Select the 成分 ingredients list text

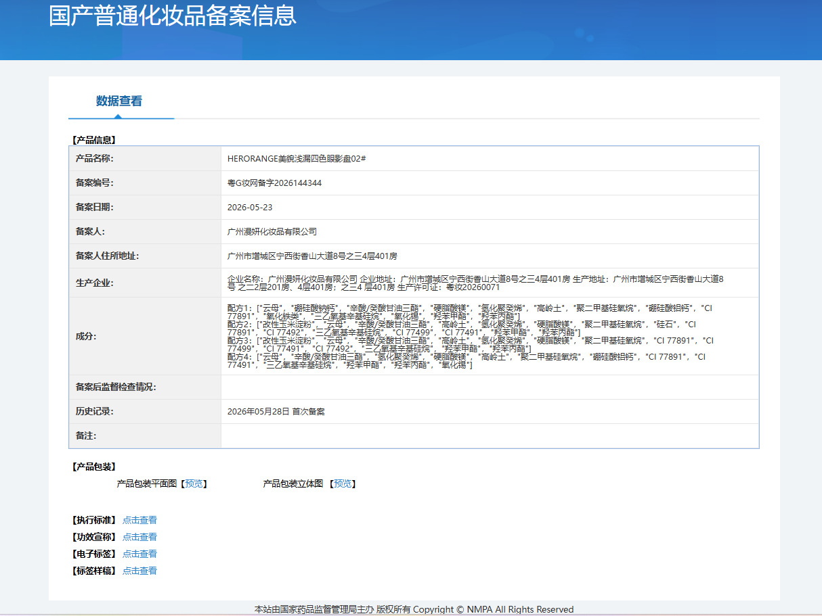[471, 336]
